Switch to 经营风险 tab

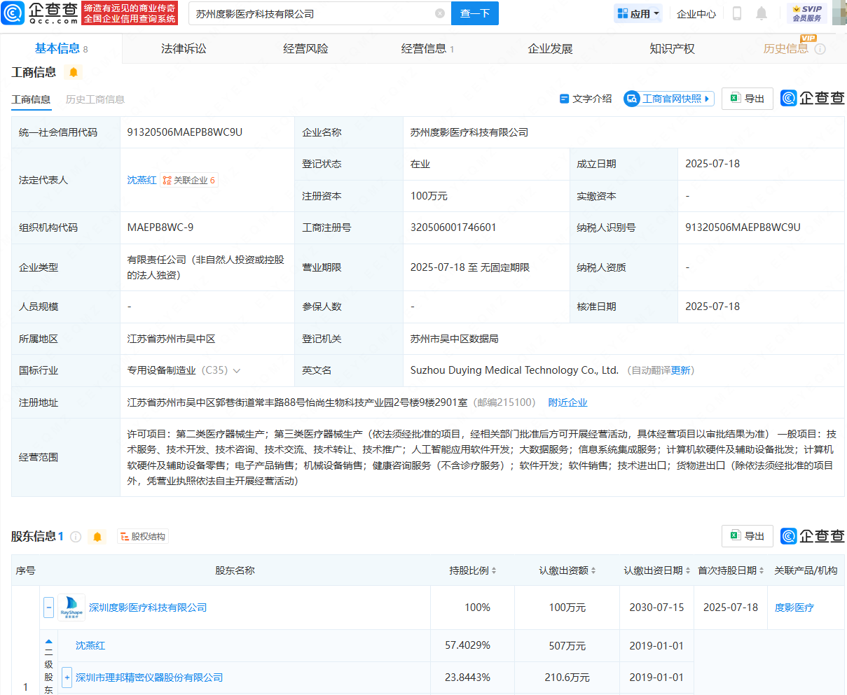point(305,48)
